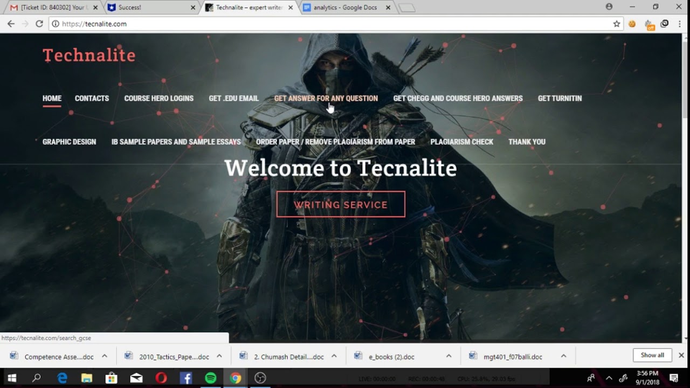Click the People icon in system tray
The width and height of the screenshot is (690, 388).
[591, 378]
